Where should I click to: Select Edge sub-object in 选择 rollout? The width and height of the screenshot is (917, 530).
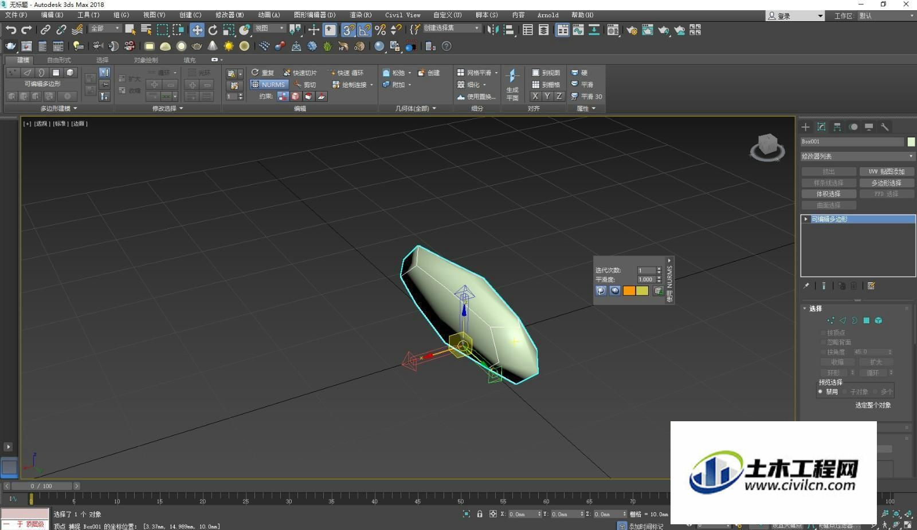tap(842, 321)
